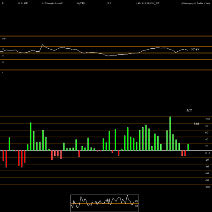Click the Manugraph India company name in header
Screen dimensions: 212x212
(x=196, y=3)
